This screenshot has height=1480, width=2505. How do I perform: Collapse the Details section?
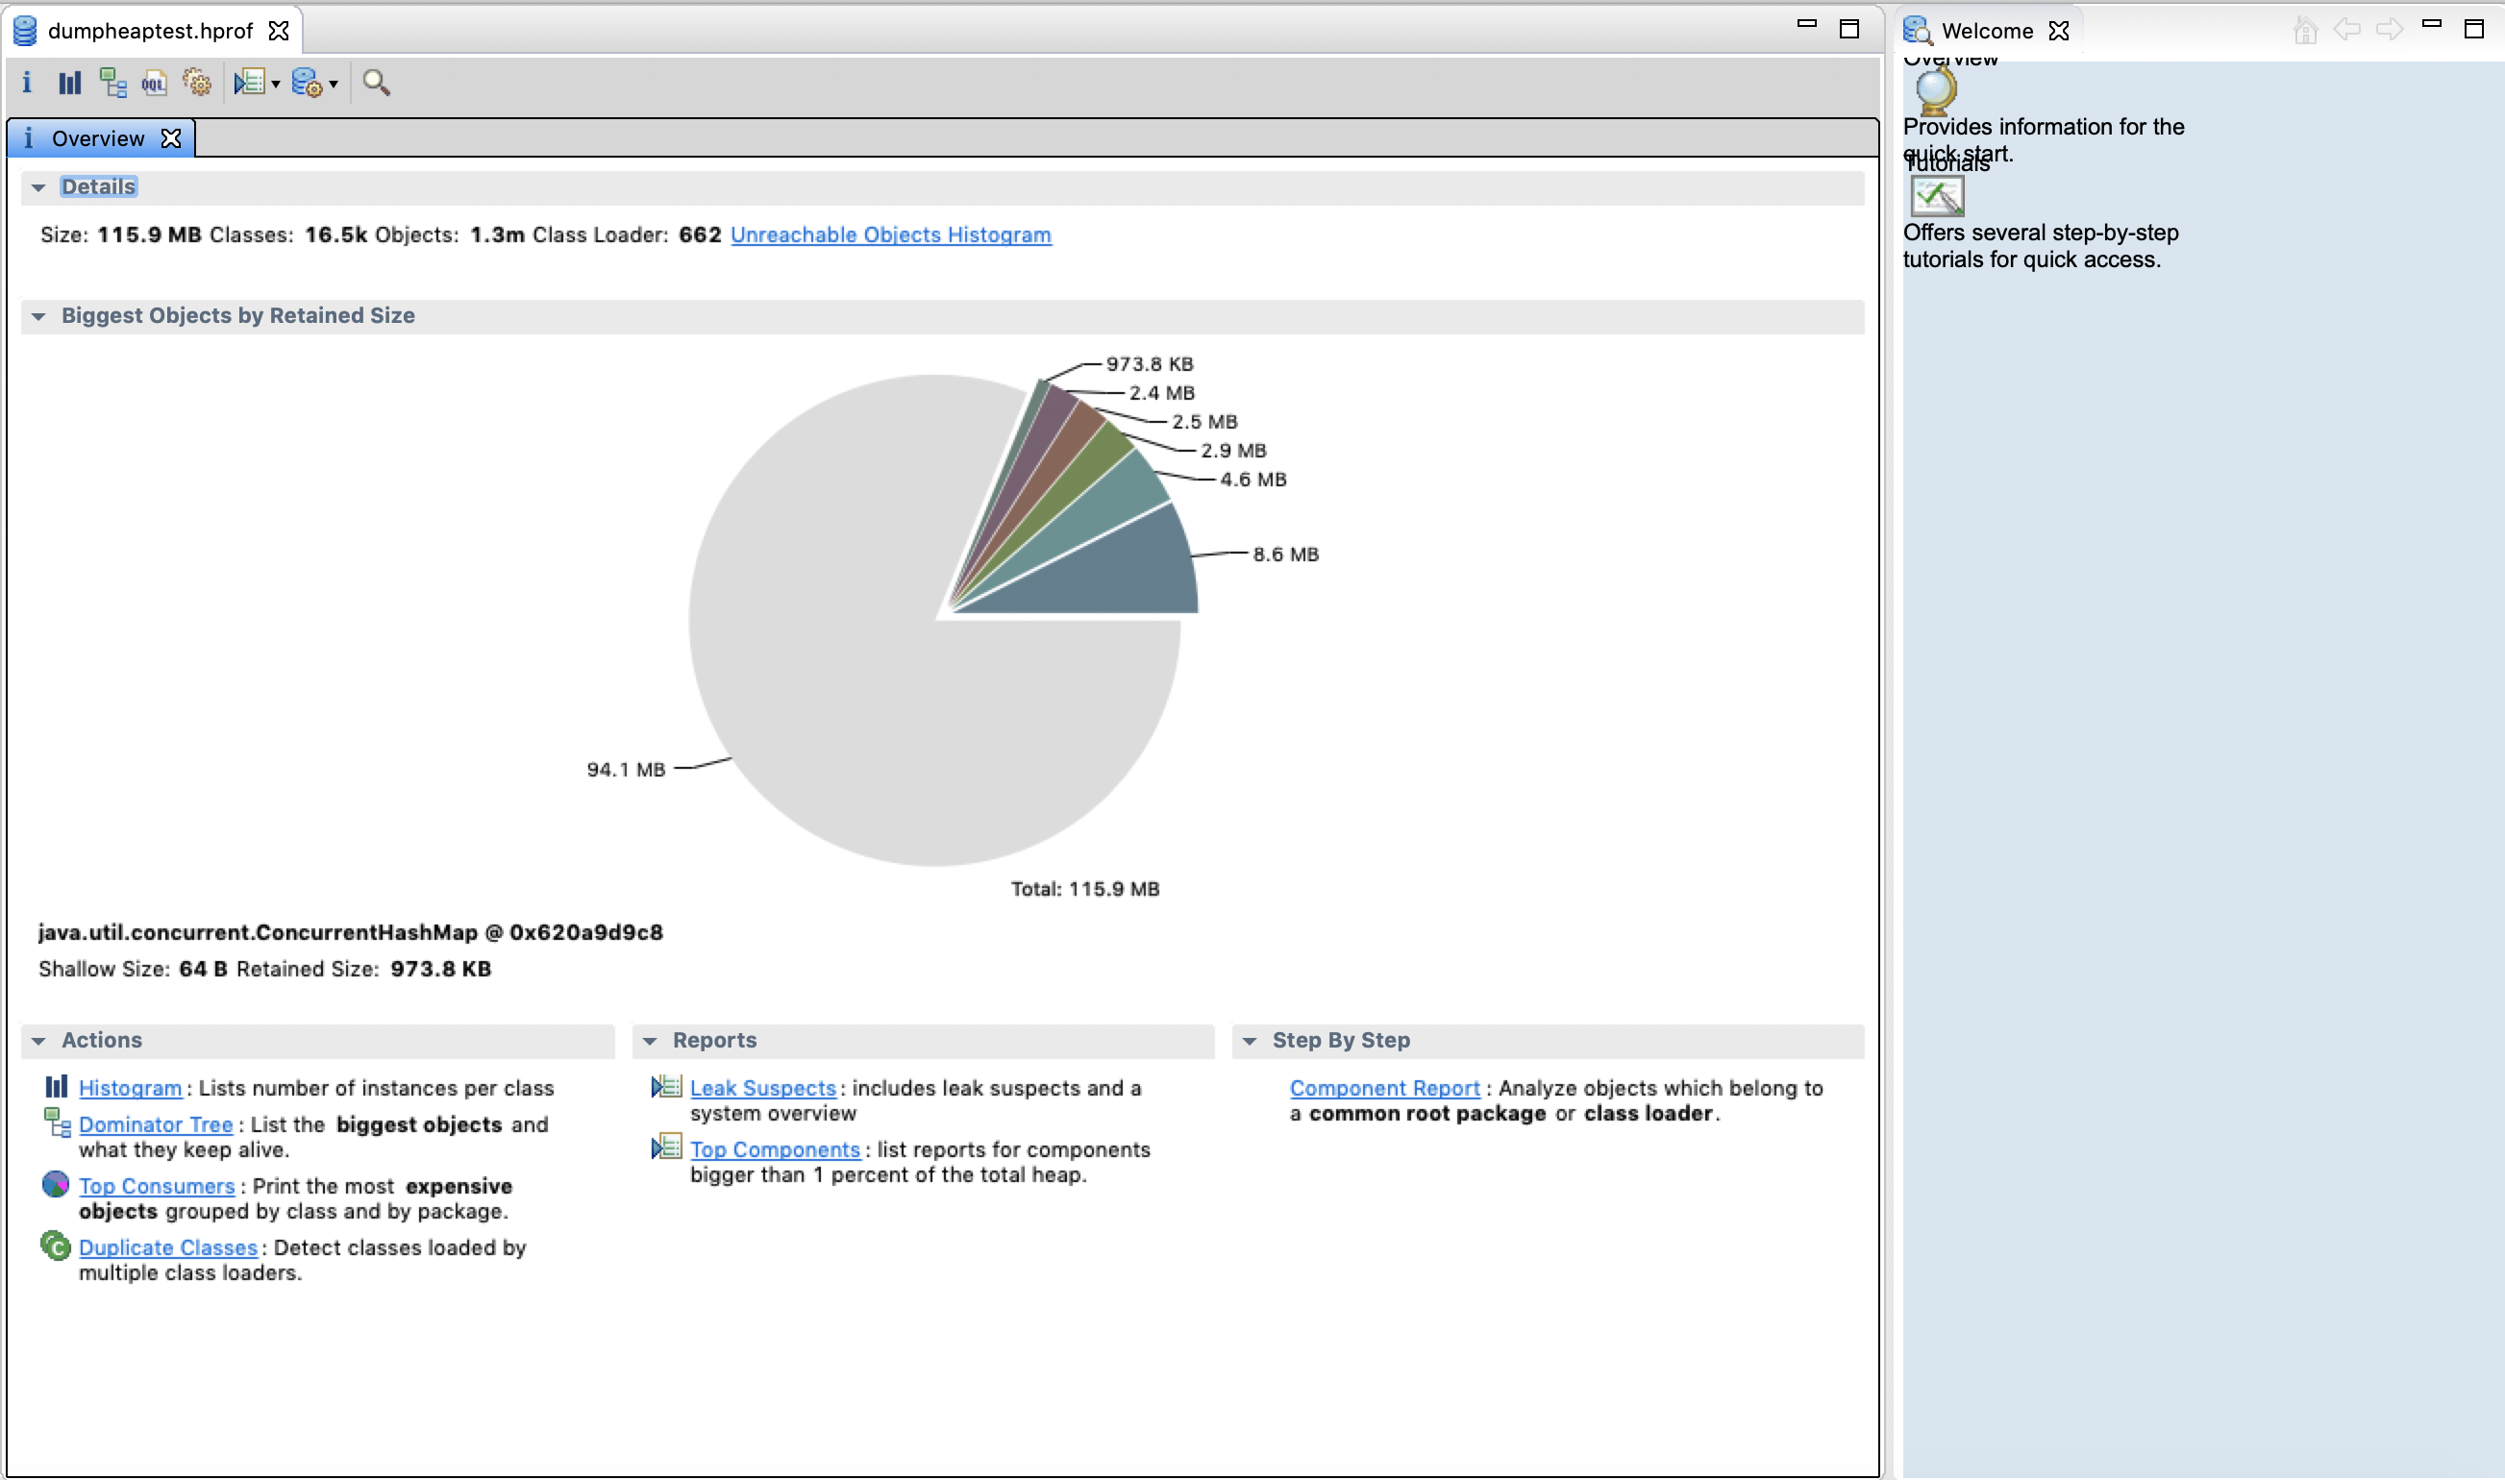(38, 186)
